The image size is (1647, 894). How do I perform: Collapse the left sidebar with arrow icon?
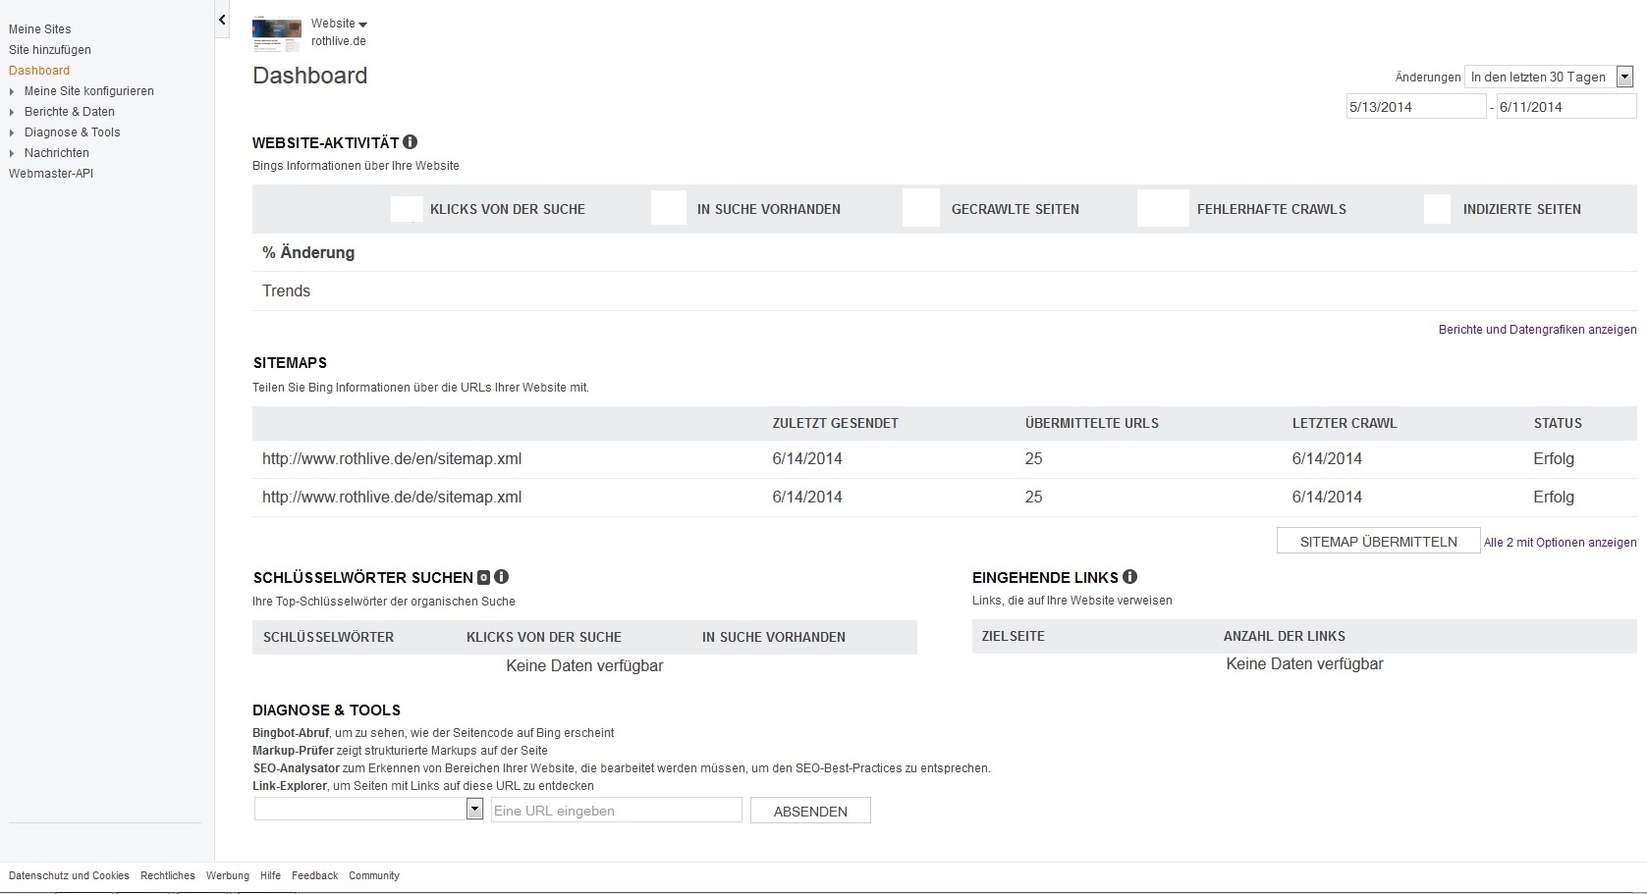222,20
